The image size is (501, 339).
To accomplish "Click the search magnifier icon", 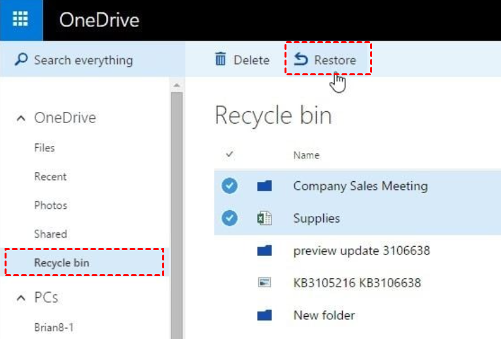I will (22, 60).
